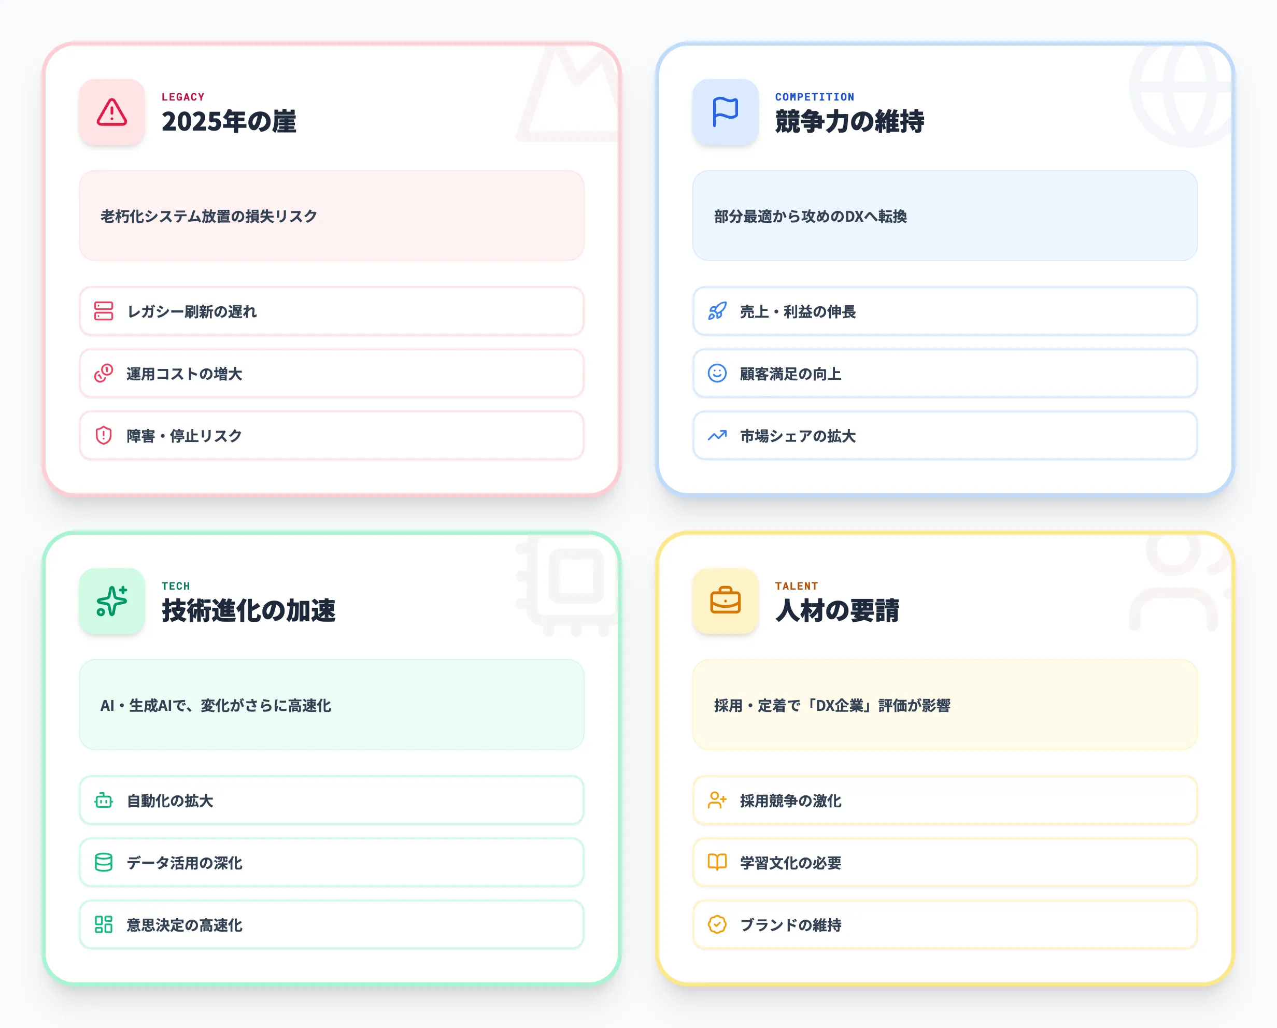1277x1028 pixels.
Task: Click the shield icon for 障害・停止リスク
Action: pyautogui.click(x=103, y=436)
